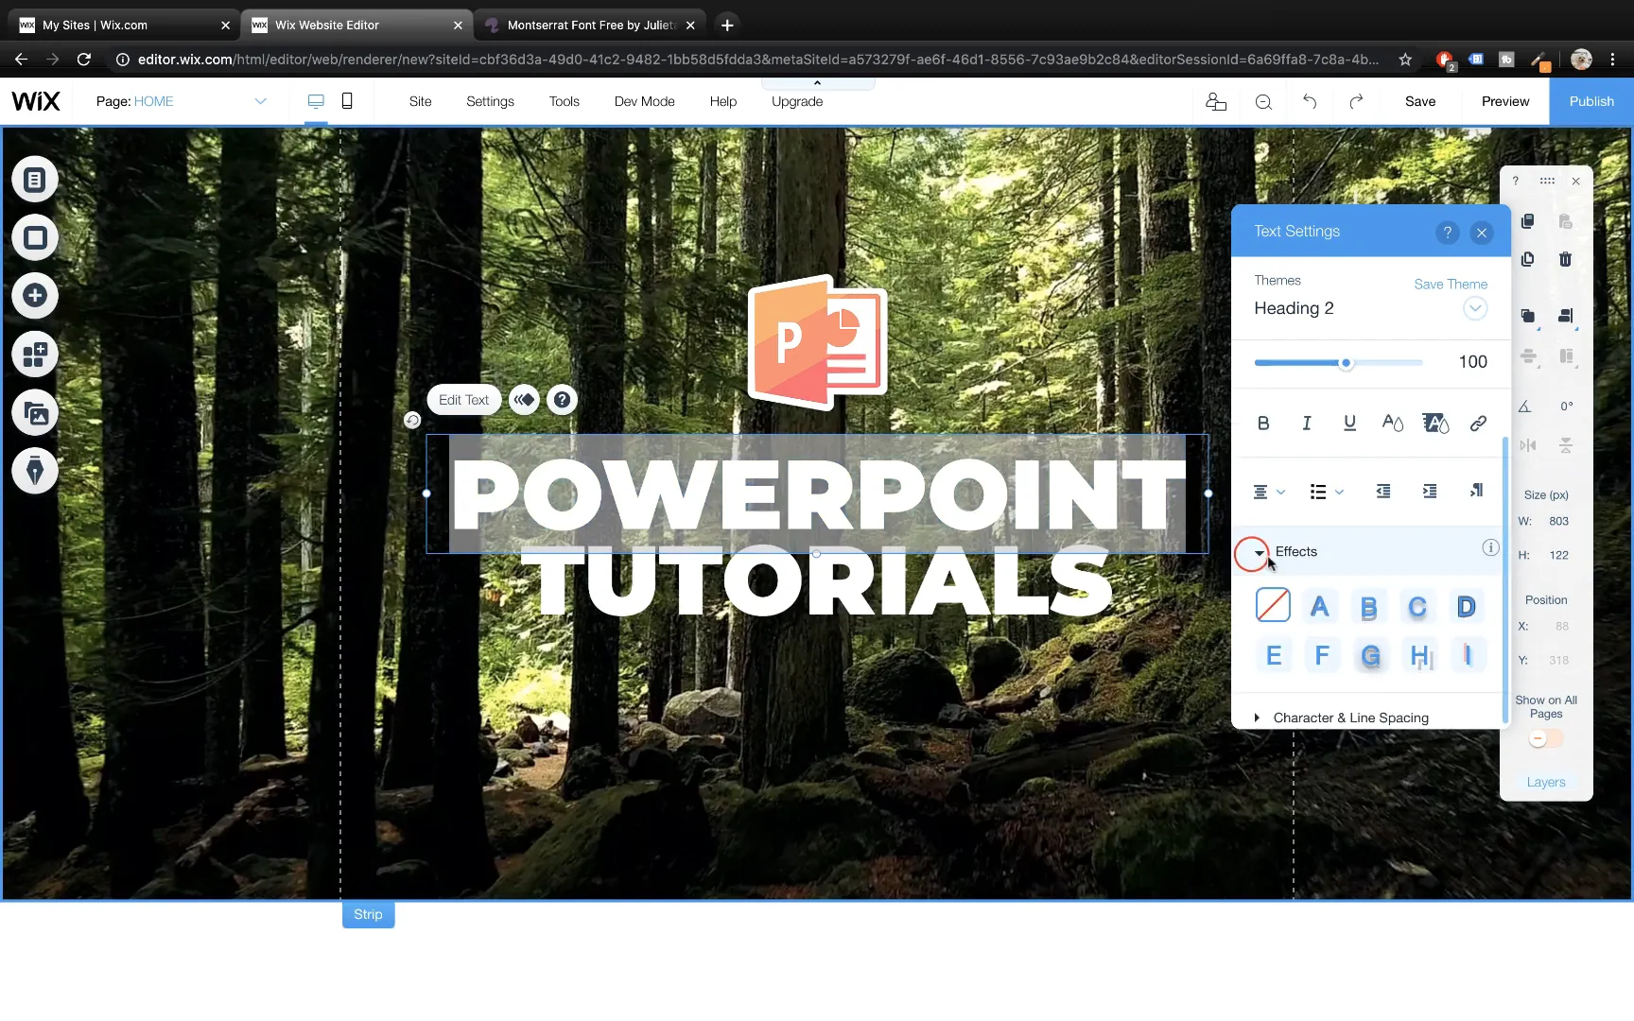Expand the Page HOME dropdown
The width and height of the screenshot is (1634, 1021).
tap(260, 101)
